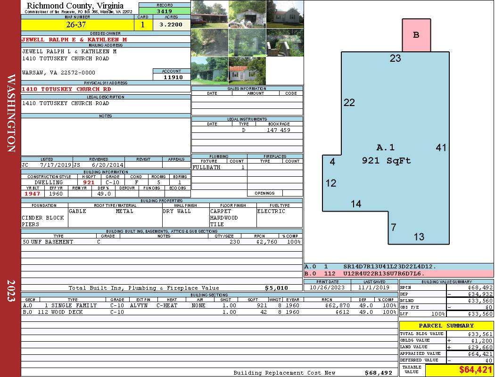This screenshot has height=377, width=495.
Task: Click the DEP % value 49.0 under building information
Action: point(104,194)
